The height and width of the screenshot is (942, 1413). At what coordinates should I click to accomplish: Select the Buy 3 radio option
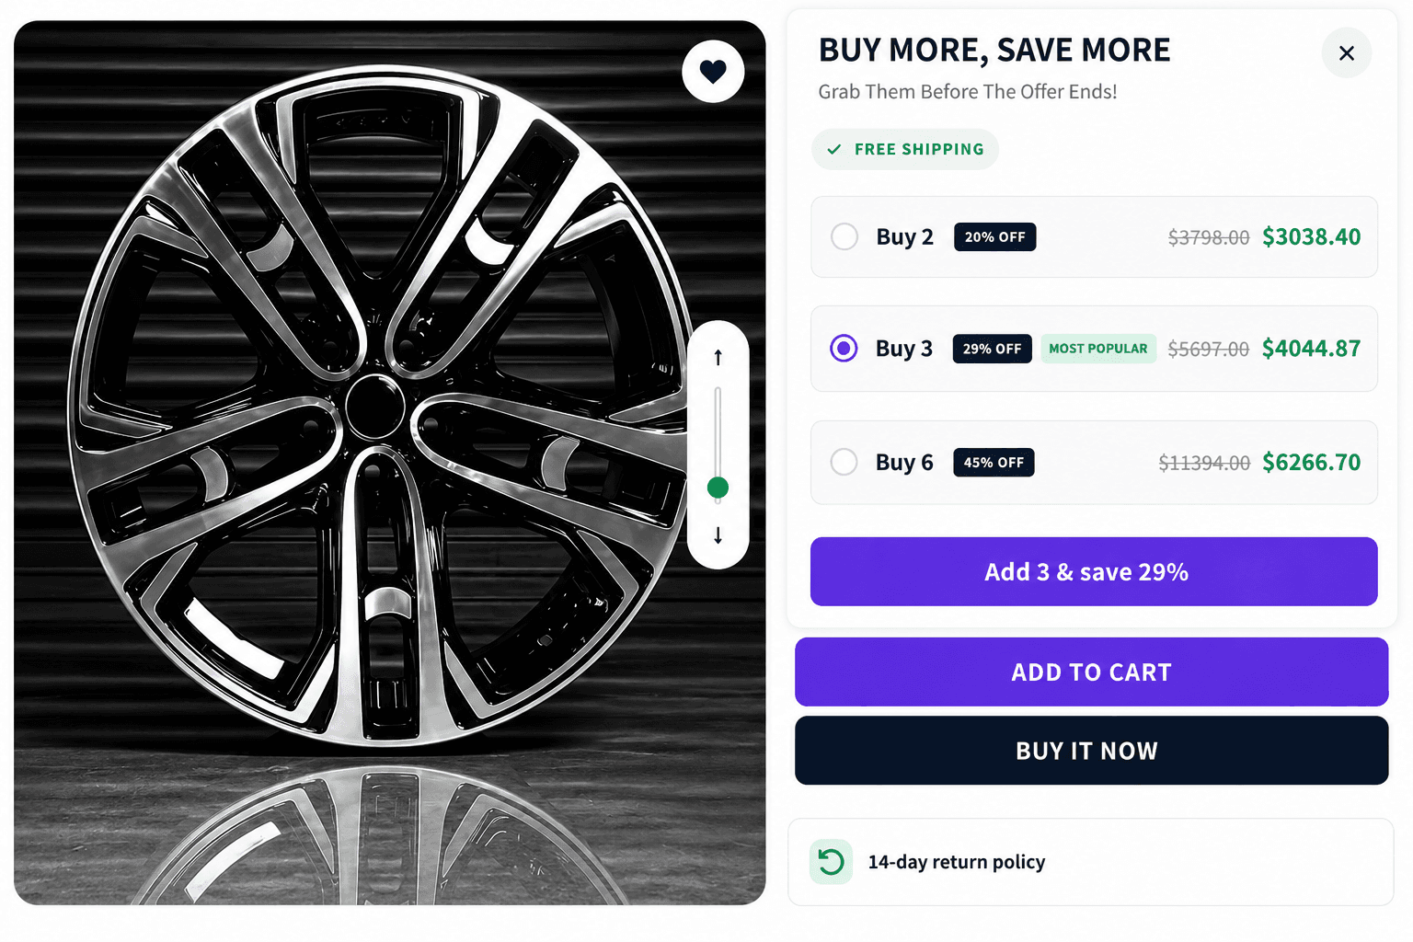pyautogui.click(x=844, y=349)
